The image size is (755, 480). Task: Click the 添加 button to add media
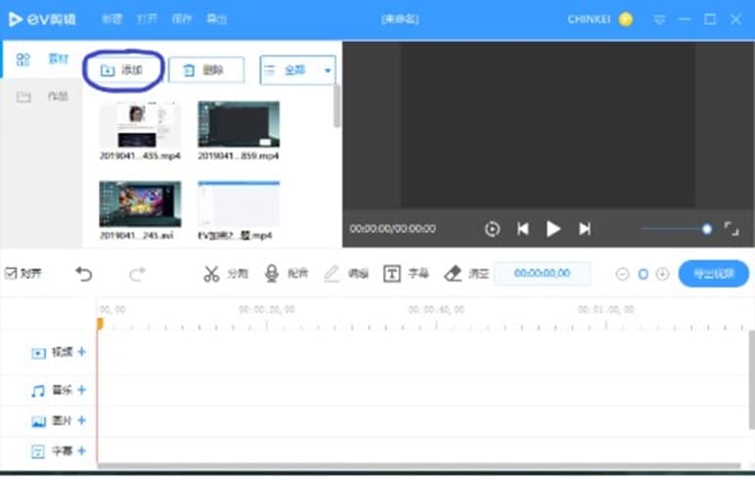[x=122, y=70]
